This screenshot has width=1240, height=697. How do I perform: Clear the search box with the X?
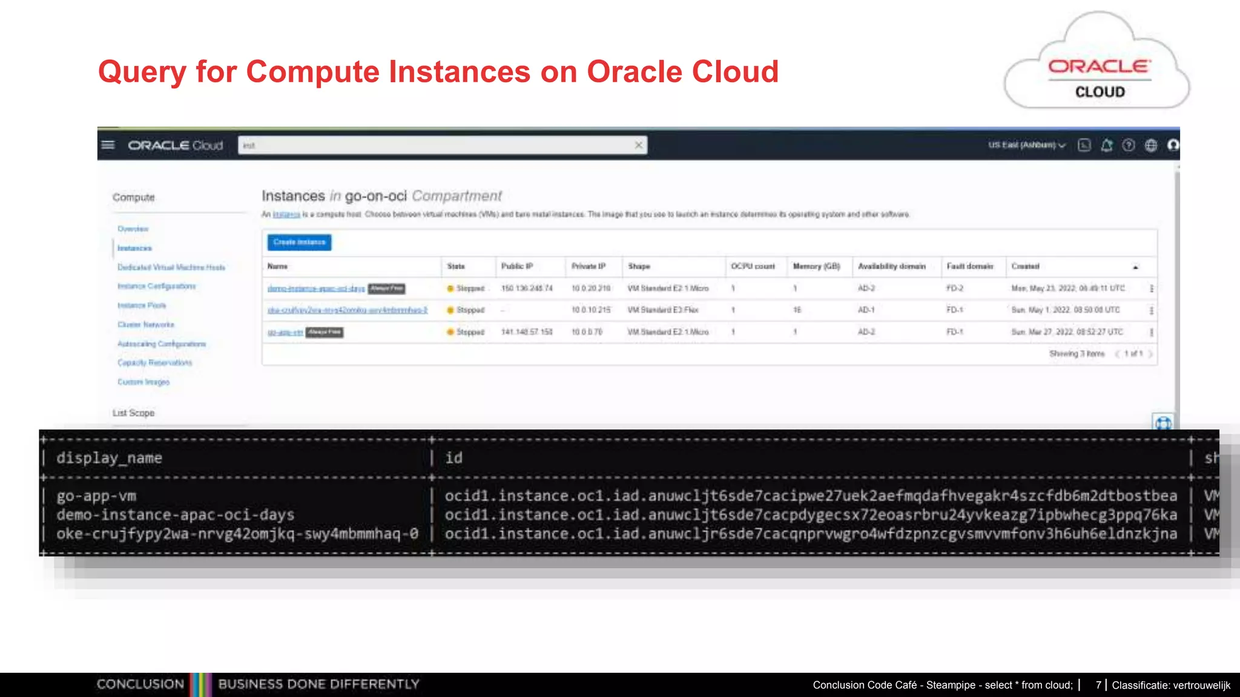coord(638,145)
